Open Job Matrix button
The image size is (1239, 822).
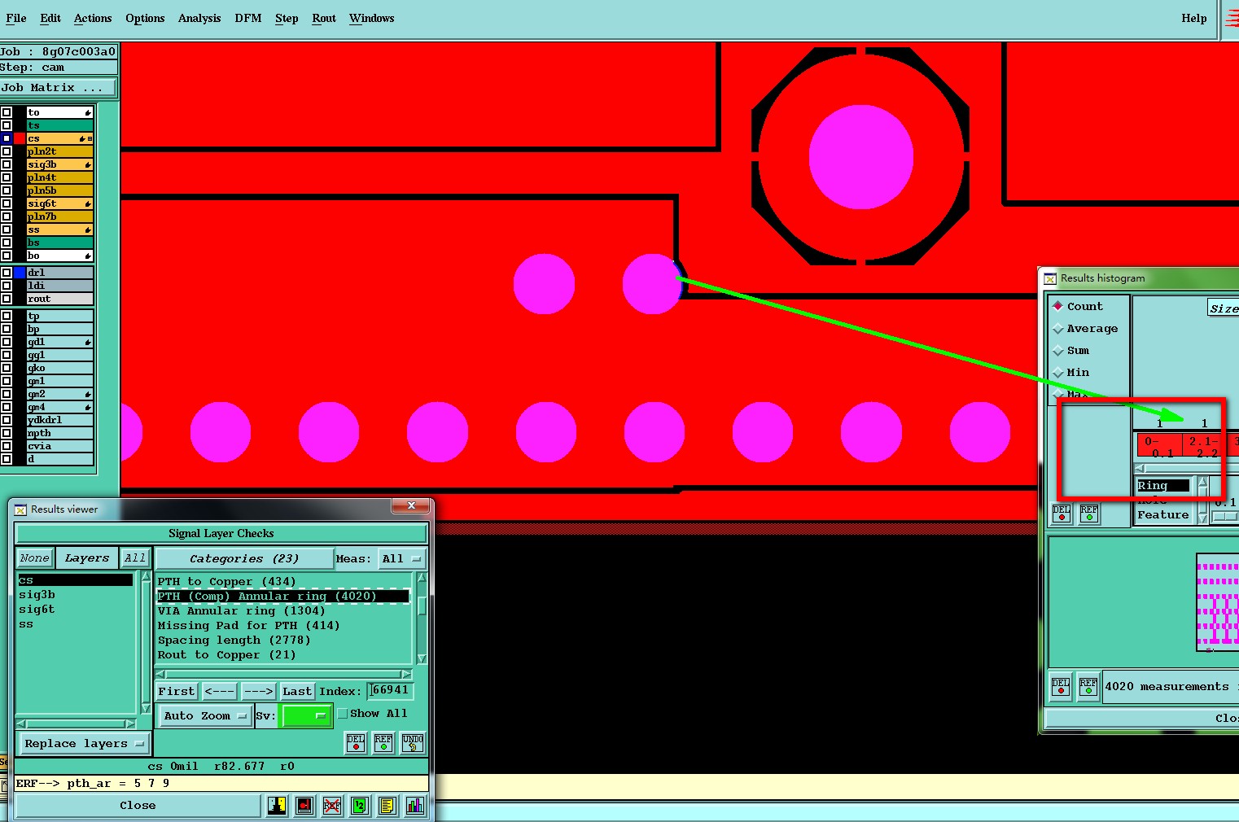(x=58, y=88)
